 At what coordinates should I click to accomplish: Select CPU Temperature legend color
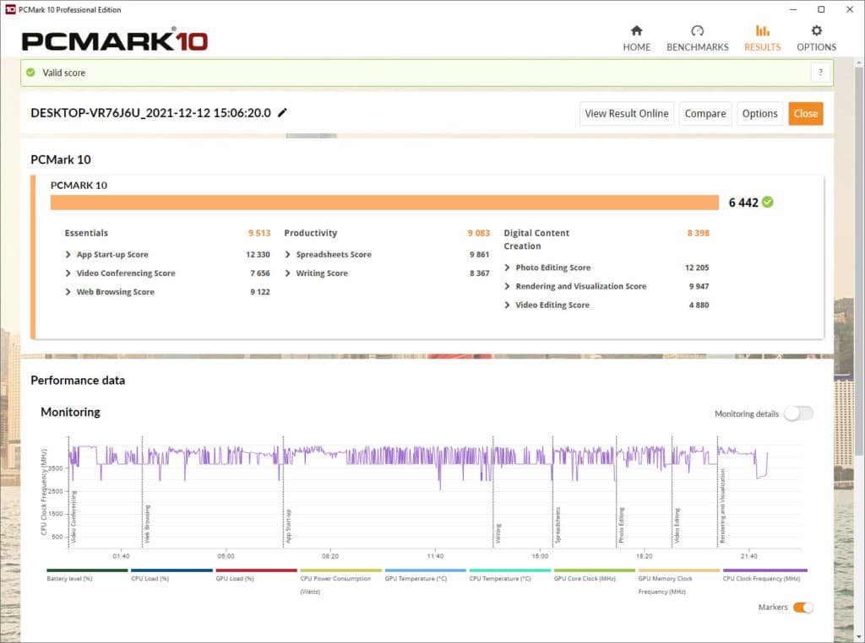pyautogui.click(x=509, y=570)
